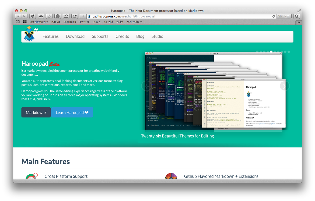Open Top Sites grid icon in bookmarks bar
315x201 pixels.
click(x=25, y=22)
